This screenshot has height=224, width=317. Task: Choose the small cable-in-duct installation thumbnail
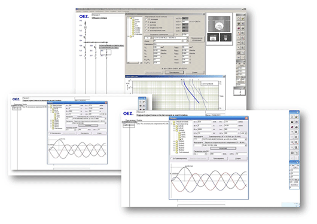click(x=214, y=38)
